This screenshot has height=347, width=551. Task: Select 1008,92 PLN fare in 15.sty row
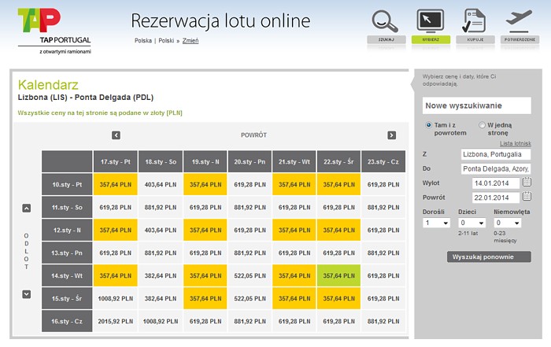coord(115,298)
